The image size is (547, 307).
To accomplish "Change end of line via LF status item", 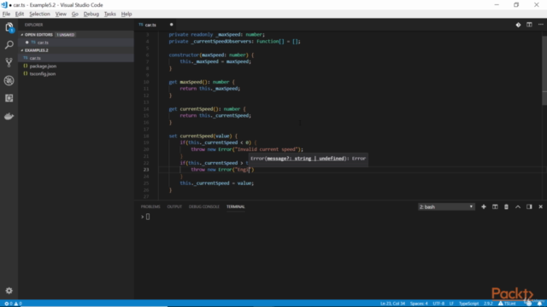I will tap(451, 304).
